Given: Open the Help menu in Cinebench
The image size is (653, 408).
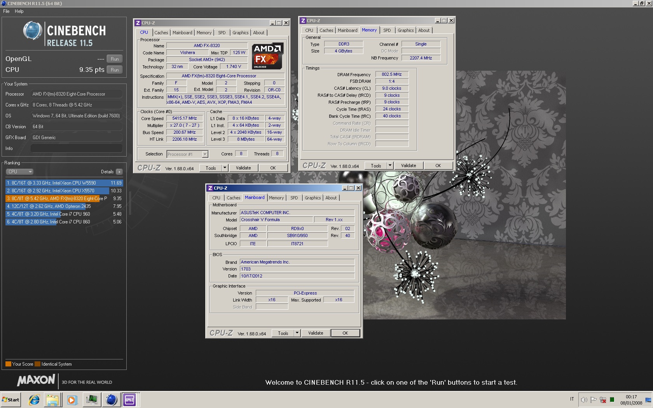Looking at the screenshot, I should click(x=19, y=11).
